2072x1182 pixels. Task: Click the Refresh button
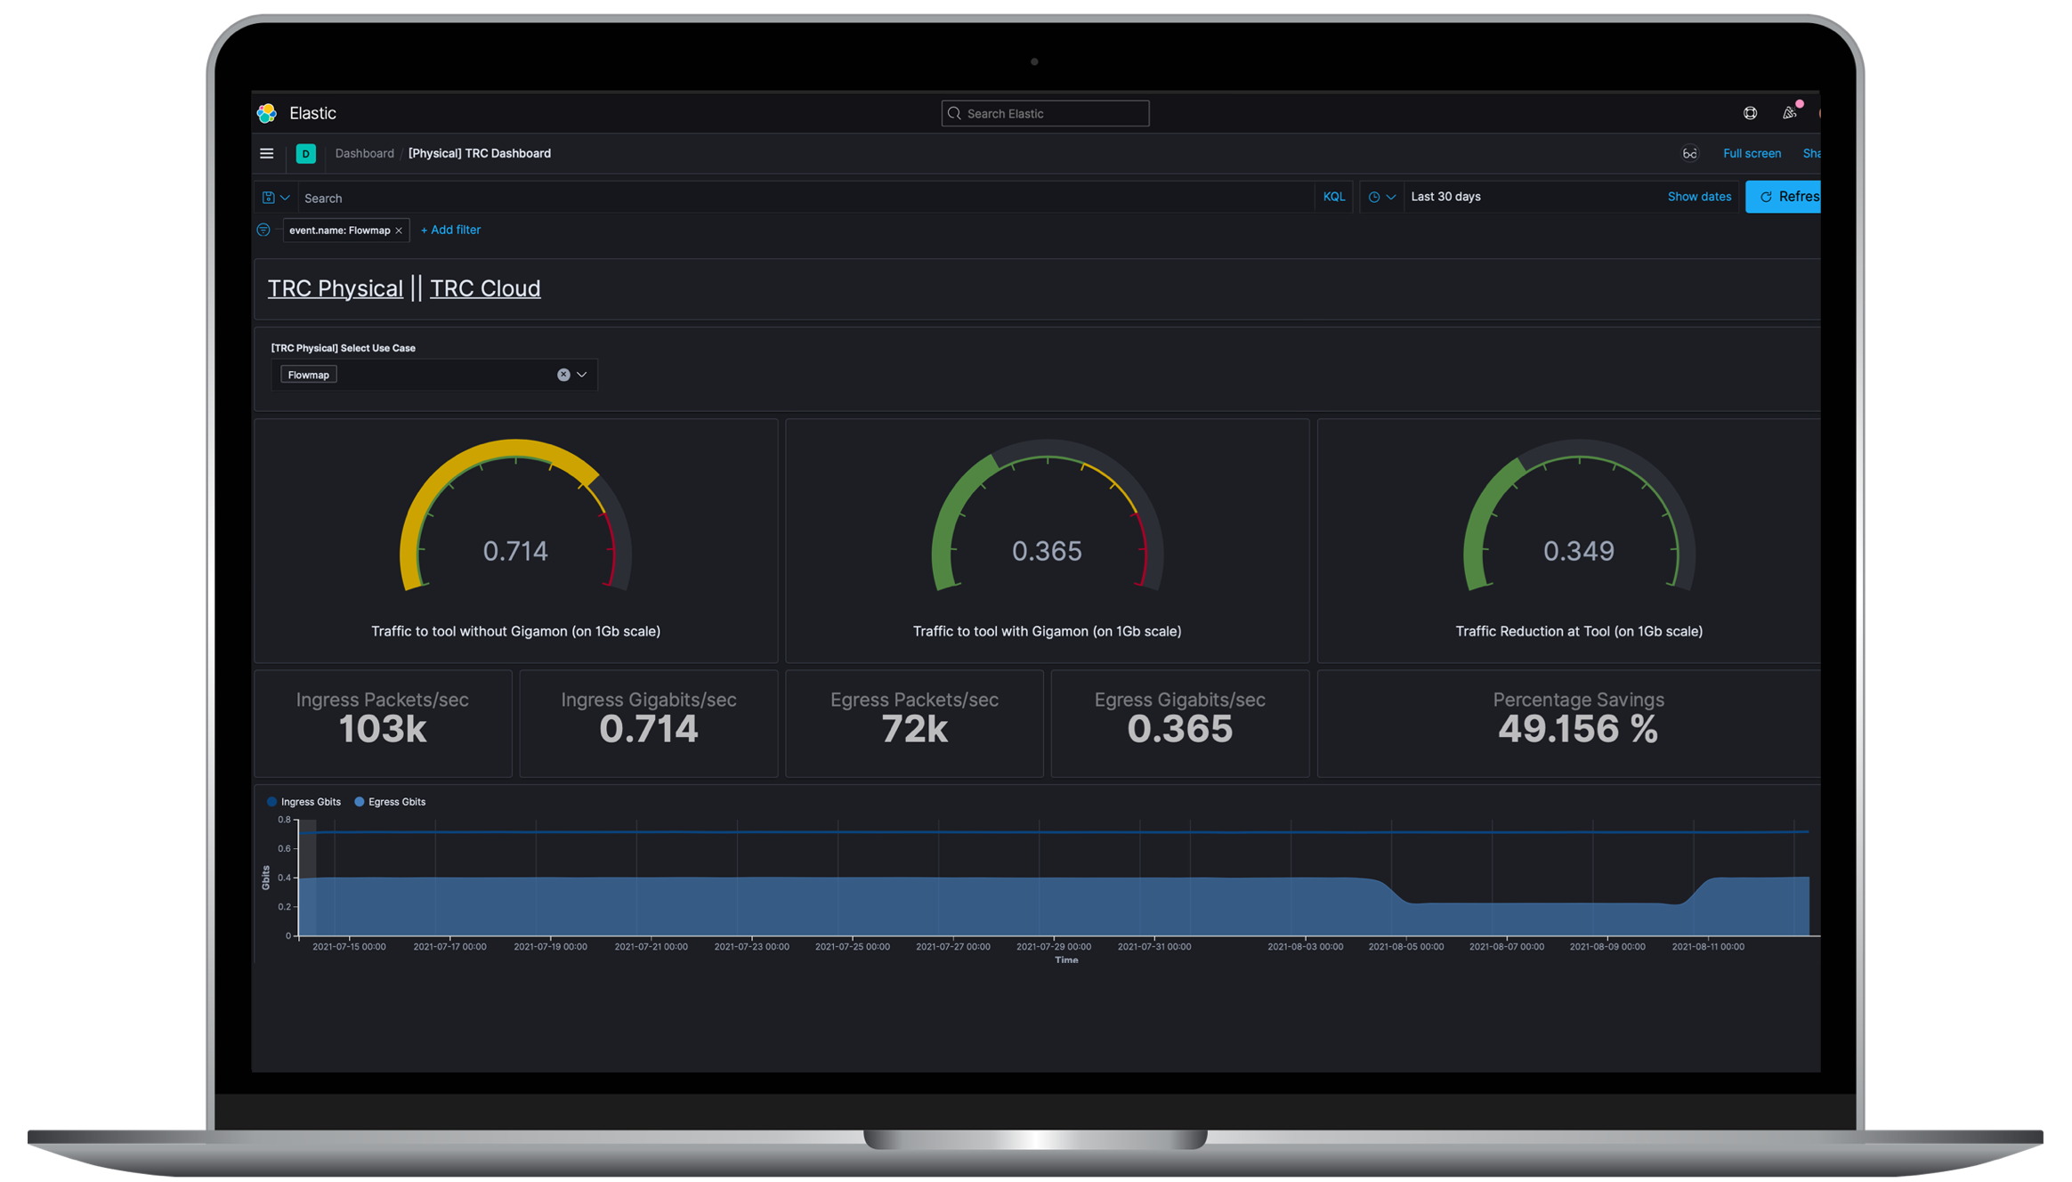point(1783,197)
